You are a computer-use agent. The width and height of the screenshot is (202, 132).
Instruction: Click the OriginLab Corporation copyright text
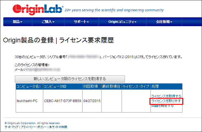[32, 123]
